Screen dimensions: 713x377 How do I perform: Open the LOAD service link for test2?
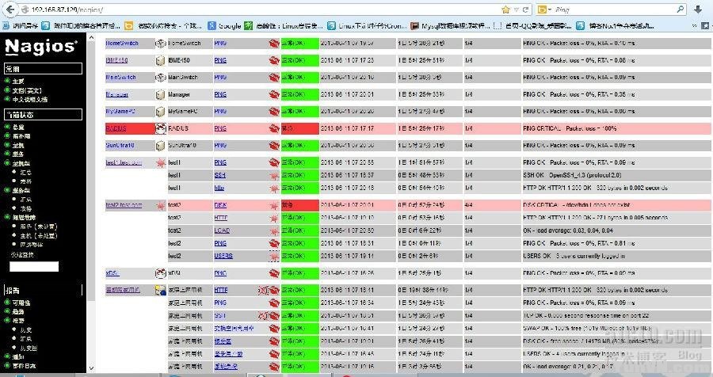pyautogui.click(x=222, y=231)
